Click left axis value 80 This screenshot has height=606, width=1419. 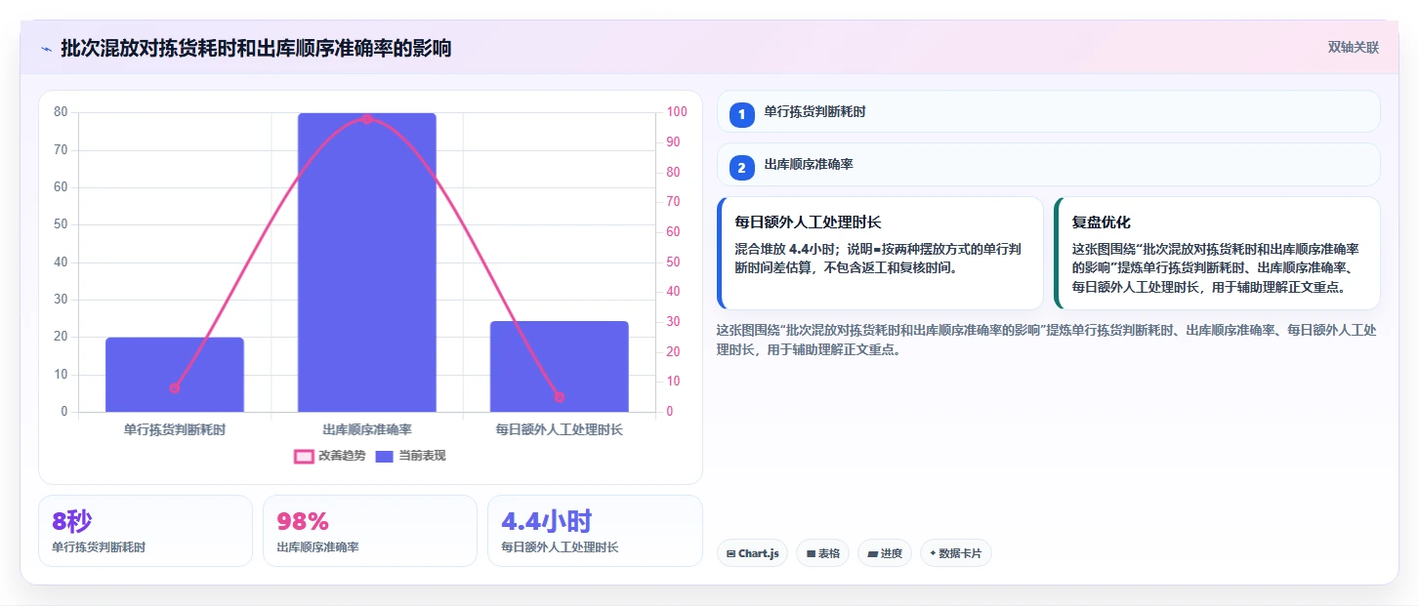point(61,112)
